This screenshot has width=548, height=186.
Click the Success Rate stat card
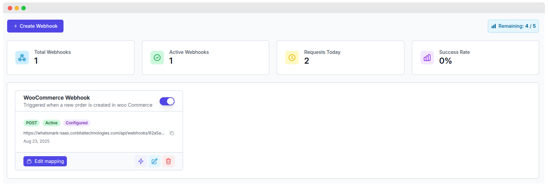(475, 58)
